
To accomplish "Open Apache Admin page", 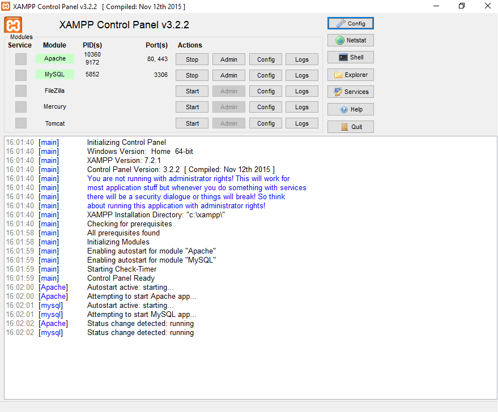I will [229, 59].
